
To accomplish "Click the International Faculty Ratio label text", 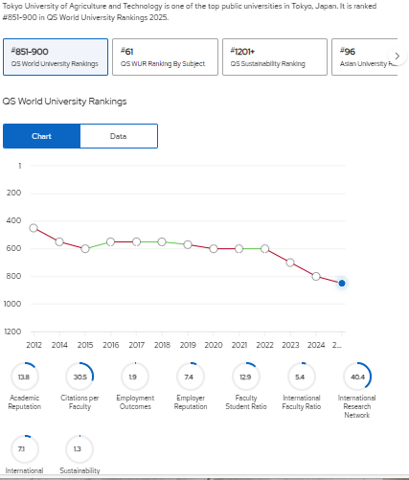I will pos(302,402).
